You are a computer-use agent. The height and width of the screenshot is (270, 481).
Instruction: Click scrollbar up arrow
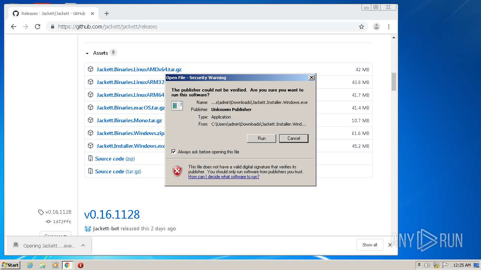(394, 37)
